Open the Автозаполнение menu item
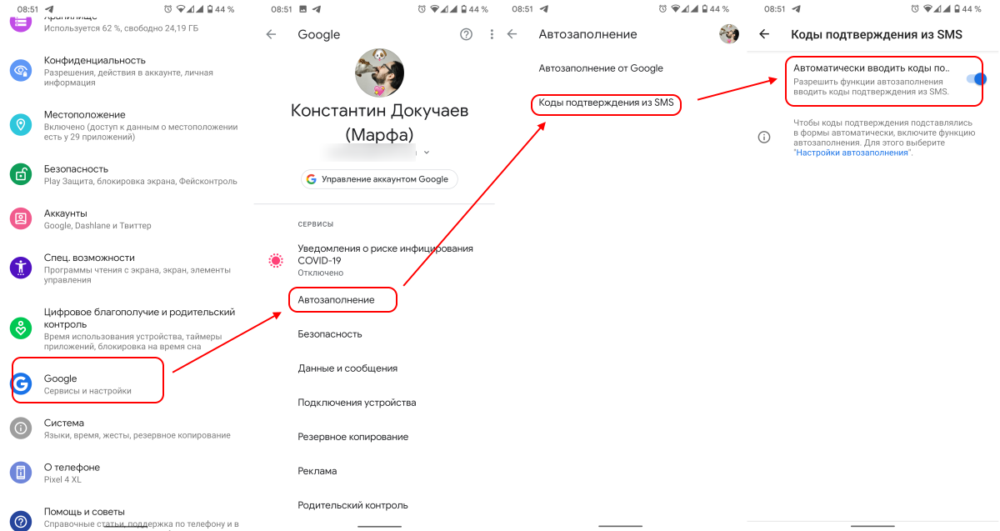This screenshot has height=531, width=1000. [x=337, y=299]
